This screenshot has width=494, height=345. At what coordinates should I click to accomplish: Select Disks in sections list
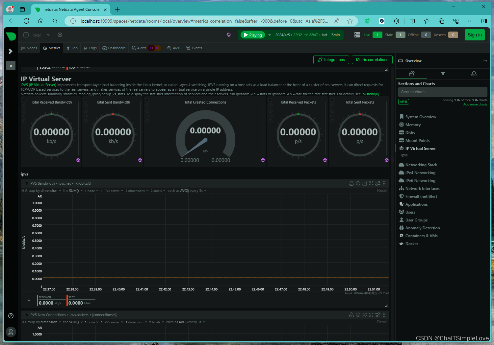pos(410,133)
